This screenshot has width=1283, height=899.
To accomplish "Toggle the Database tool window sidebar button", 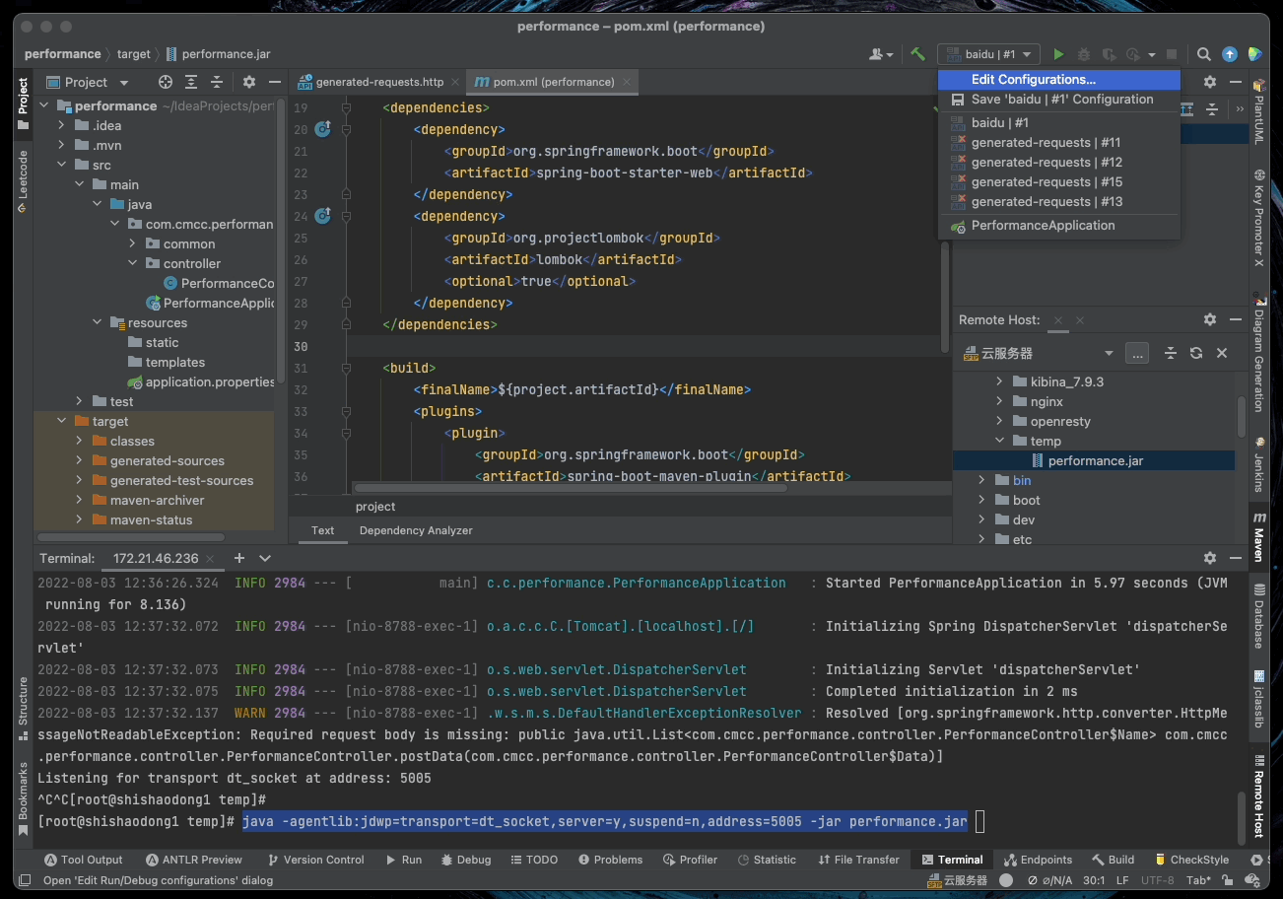I will tap(1258, 616).
